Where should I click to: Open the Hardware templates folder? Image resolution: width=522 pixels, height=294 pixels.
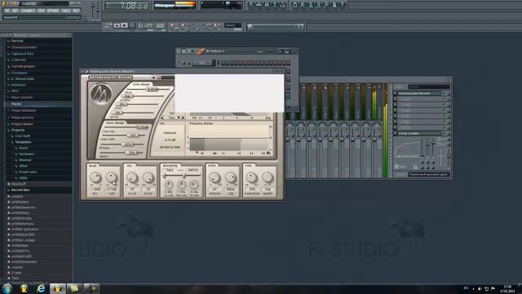pos(26,154)
